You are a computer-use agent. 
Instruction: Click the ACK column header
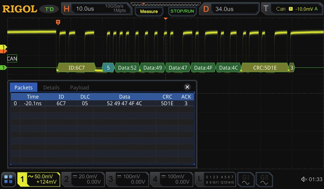coord(186,97)
